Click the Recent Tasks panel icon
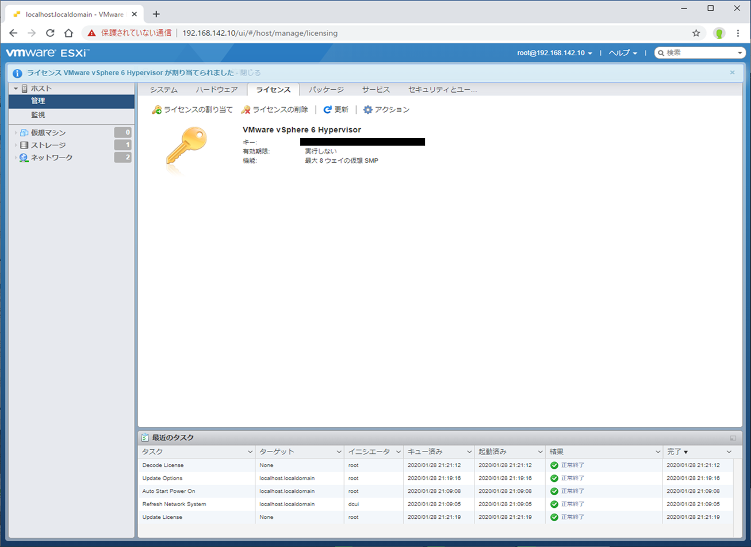The width and height of the screenshot is (751, 547). click(145, 438)
